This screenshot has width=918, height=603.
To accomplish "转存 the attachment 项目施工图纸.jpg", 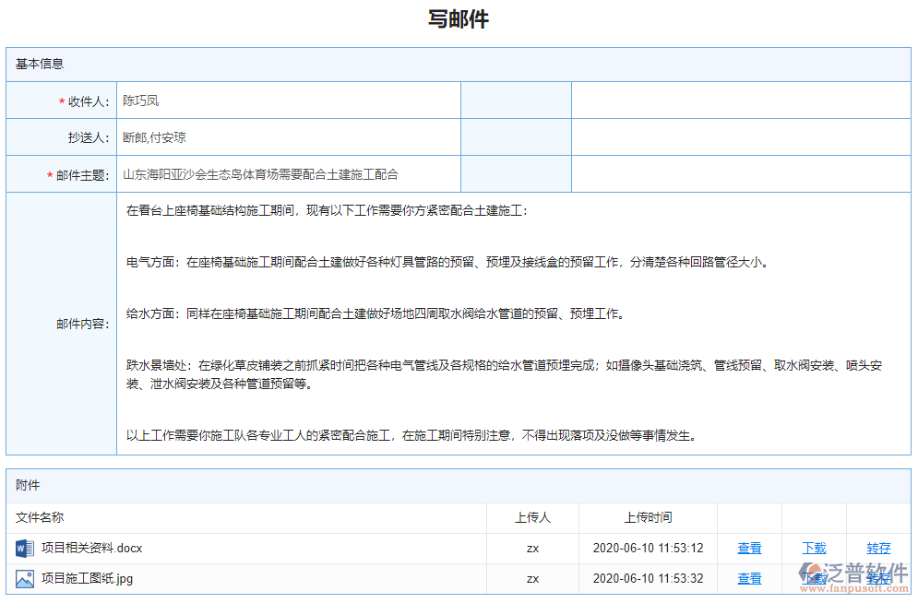I will tap(877, 579).
